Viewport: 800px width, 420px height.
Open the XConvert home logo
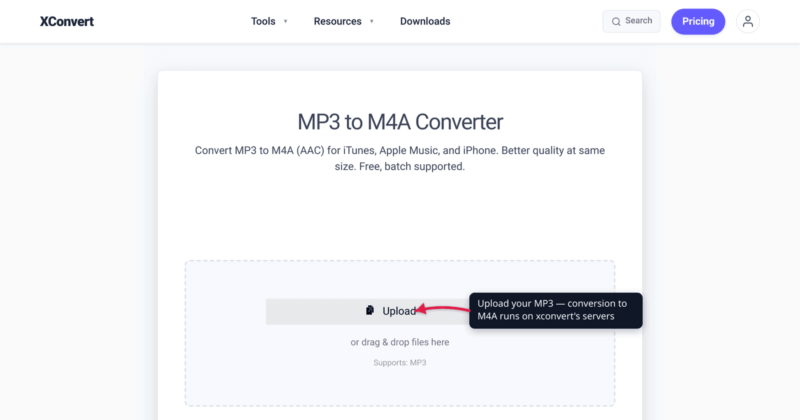point(66,21)
